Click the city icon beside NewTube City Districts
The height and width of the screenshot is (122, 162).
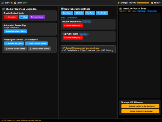click(x=62, y=9)
